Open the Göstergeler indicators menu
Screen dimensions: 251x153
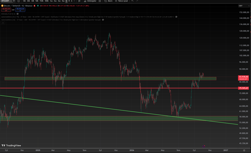[x=90, y=1]
